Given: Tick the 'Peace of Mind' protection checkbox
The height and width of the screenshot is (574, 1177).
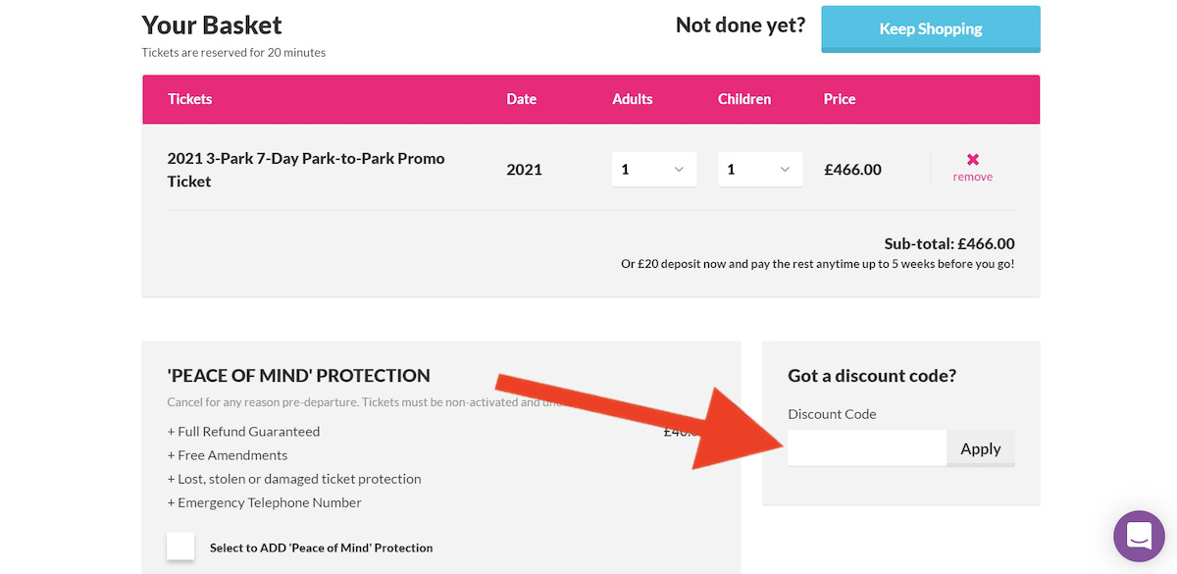Looking at the screenshot, I should coord(180,547).
